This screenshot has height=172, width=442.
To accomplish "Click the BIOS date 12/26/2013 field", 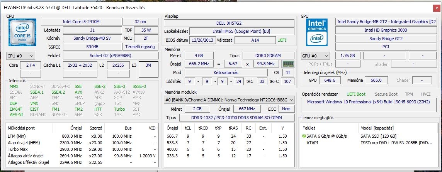I will coord(202,40).
